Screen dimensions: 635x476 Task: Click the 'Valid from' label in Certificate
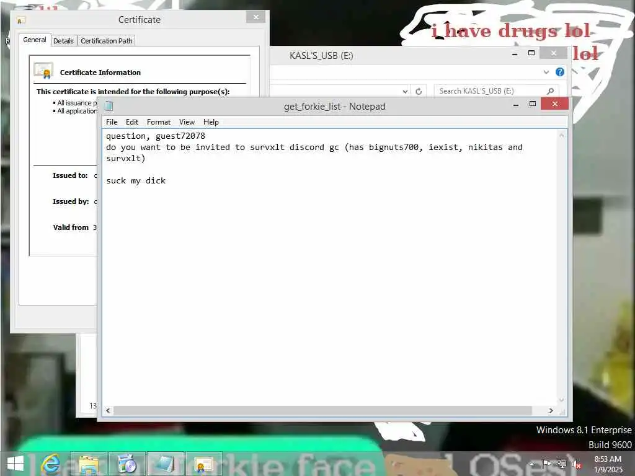(x=71, y=227)
